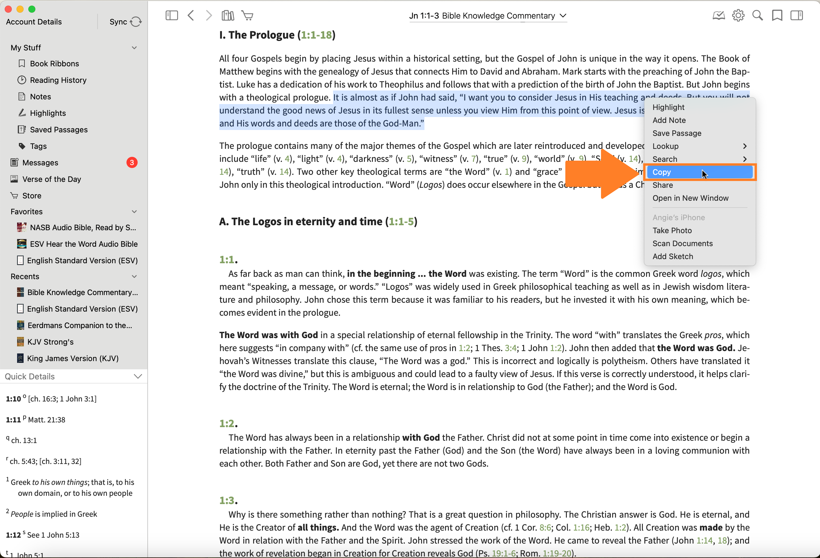820x558 pixels.
Task: Collapse the Recents section
Action: (x=134, y=277)
